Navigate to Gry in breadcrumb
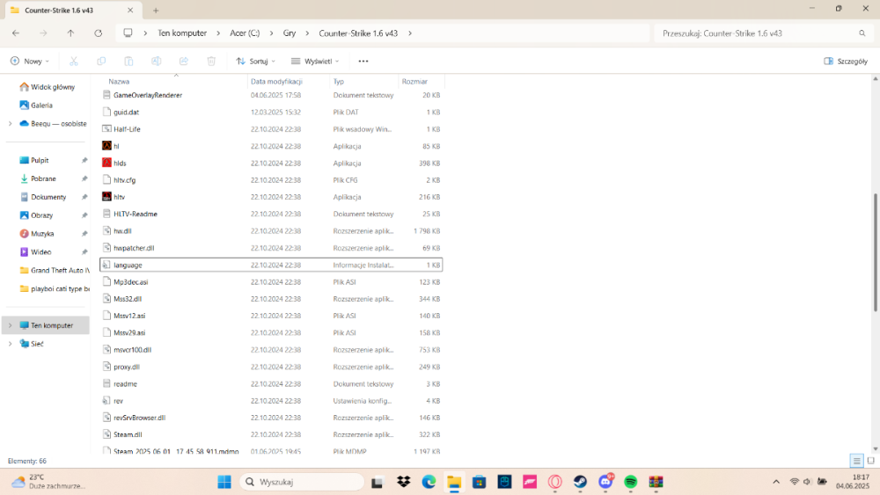This screenshot has width=880, height=495. (290, 33)
